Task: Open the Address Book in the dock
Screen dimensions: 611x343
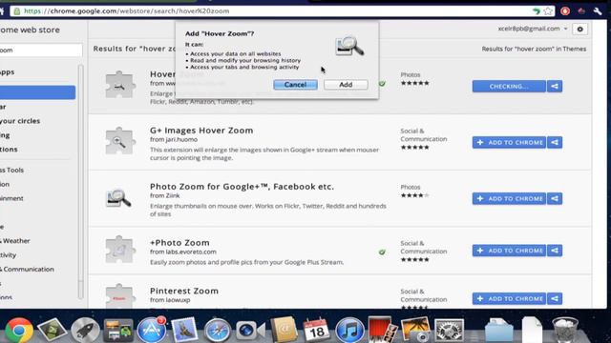Action: point(284,330)
